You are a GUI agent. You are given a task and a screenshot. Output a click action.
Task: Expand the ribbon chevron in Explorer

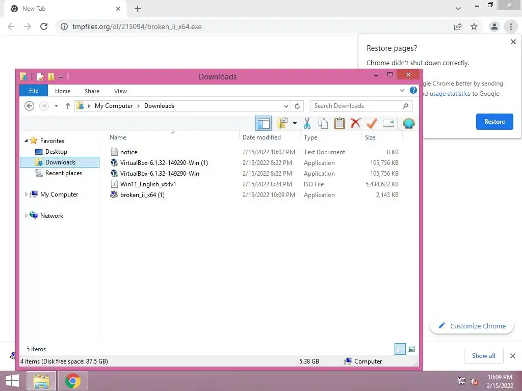(x=402, y=91)
